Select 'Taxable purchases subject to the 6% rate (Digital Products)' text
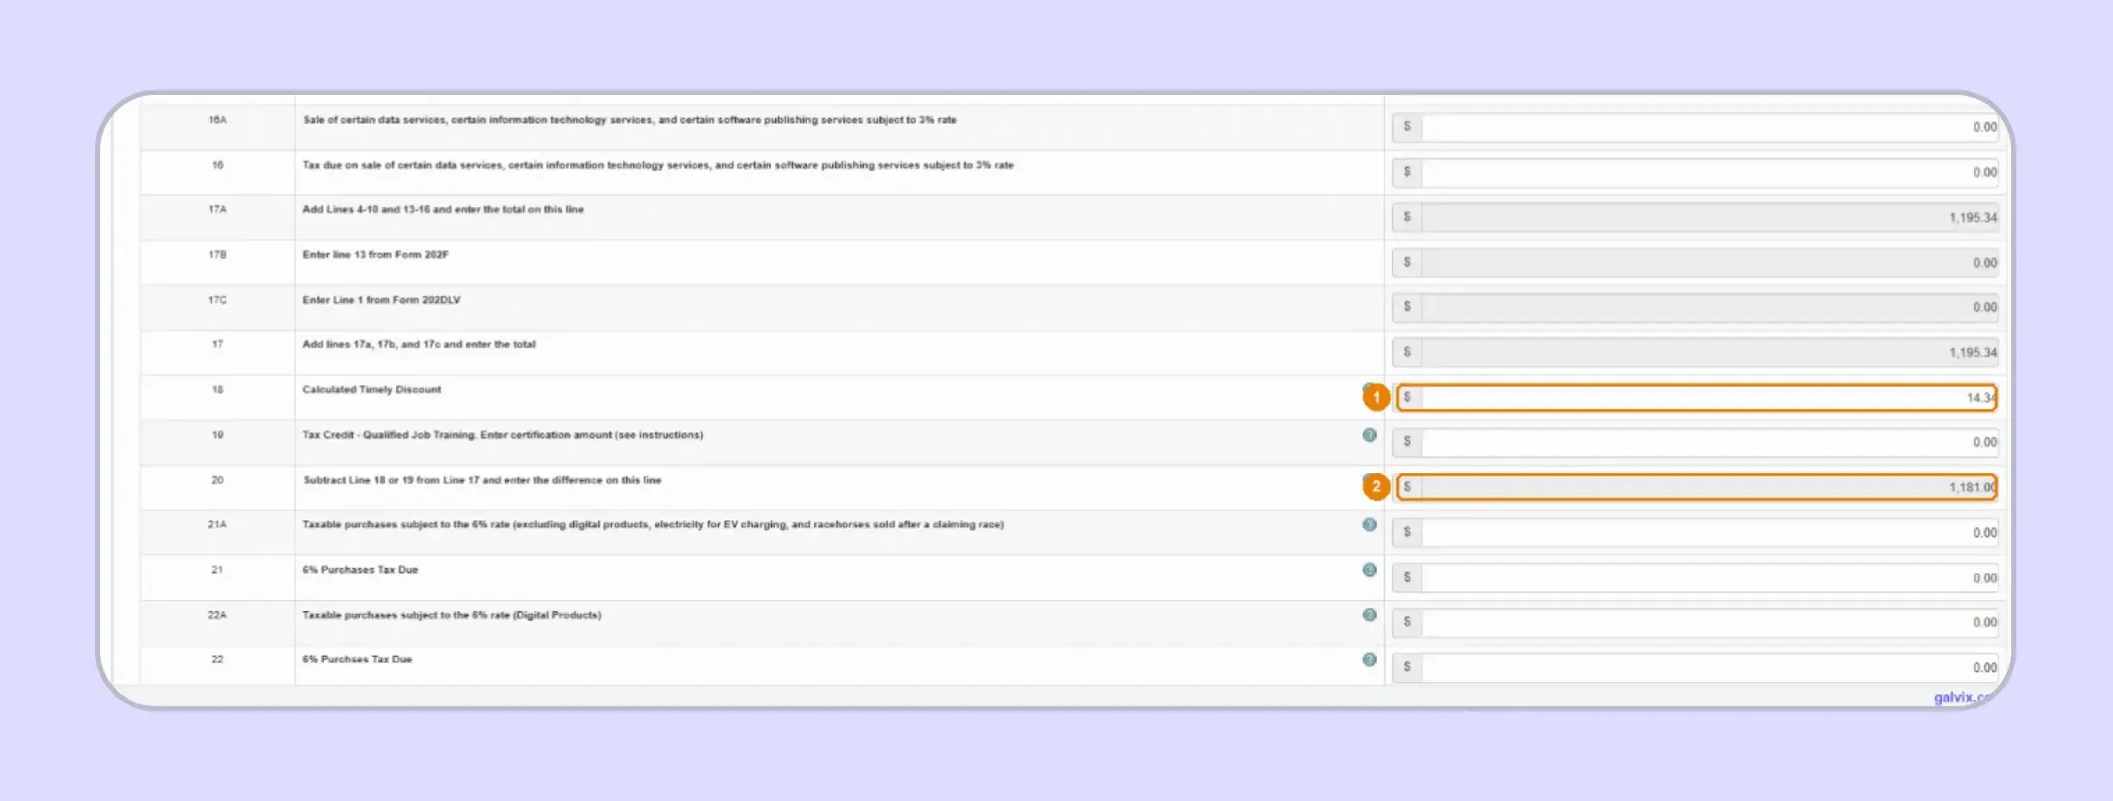The image size is (2113, 801). [451, 615]
